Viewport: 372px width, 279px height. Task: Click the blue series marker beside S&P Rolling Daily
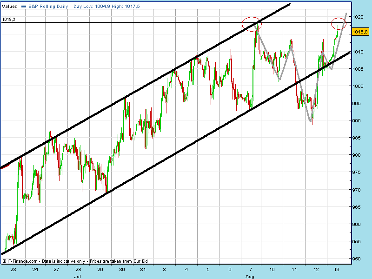(x=24, y=7)
